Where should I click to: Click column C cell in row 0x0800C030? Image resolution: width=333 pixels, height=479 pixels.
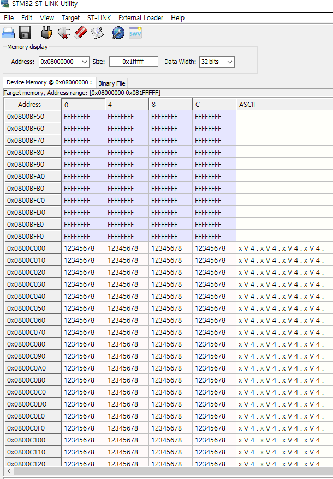tap(214, 284)
